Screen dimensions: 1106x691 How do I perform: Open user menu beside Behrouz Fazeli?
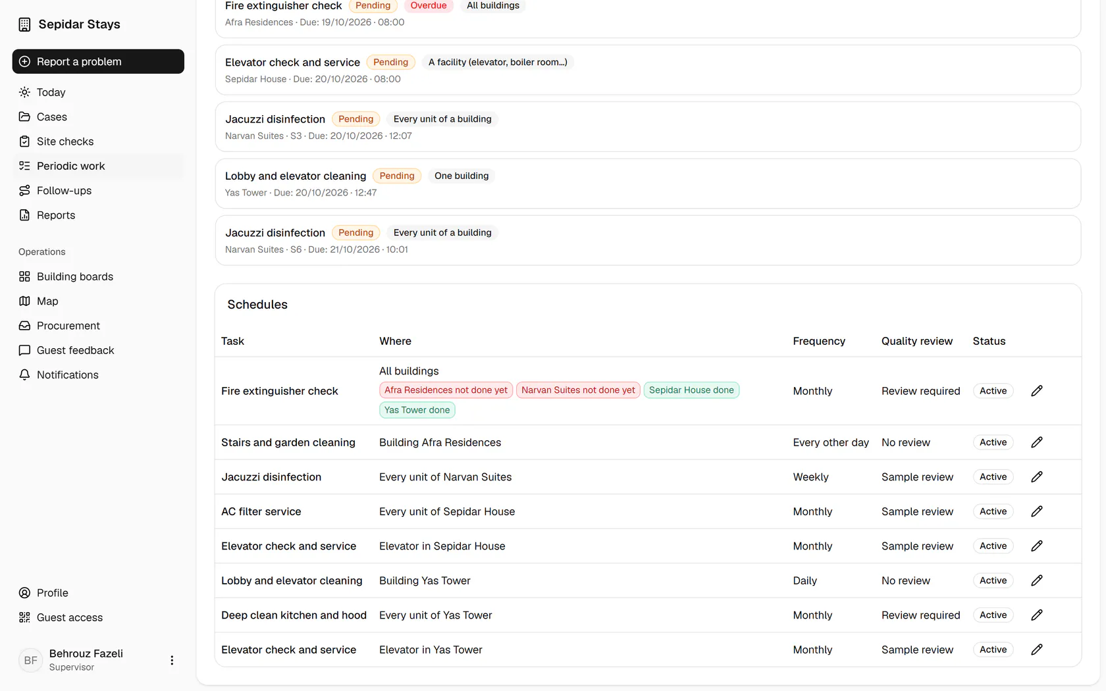pyautogui.click(x=172, y=660)
